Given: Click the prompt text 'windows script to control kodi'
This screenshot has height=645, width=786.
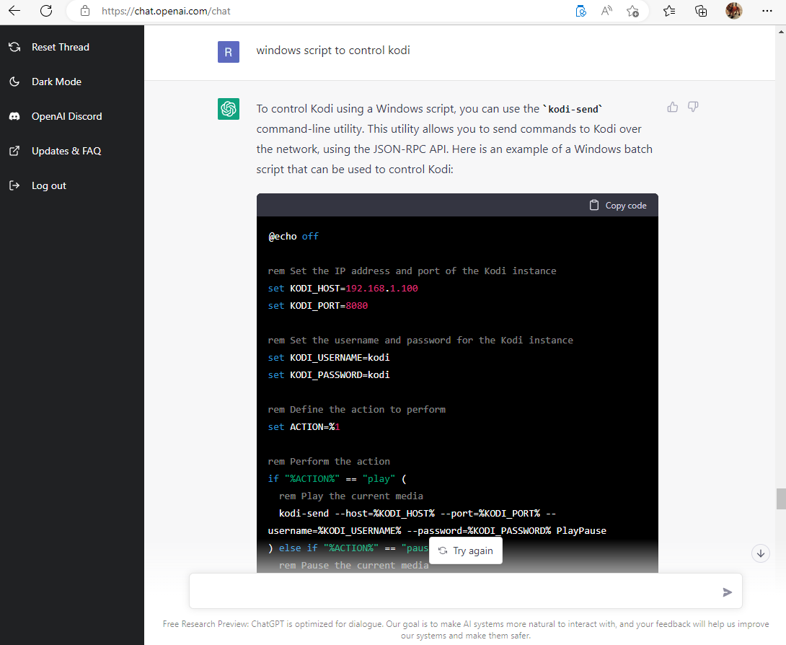Looking at the screenshot, I should [x=333, y=51].
